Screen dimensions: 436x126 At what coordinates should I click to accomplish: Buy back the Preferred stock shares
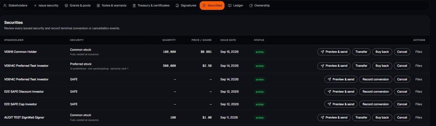382,66
